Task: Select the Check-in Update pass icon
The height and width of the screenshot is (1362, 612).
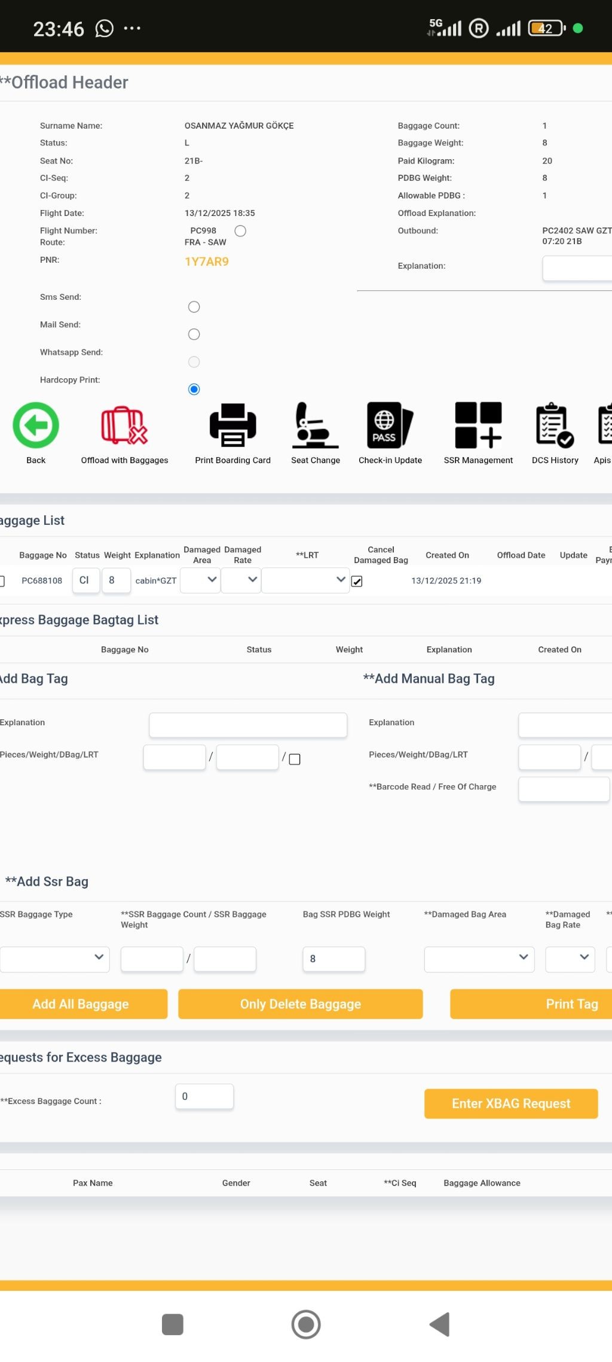Action: pos(390,425)
